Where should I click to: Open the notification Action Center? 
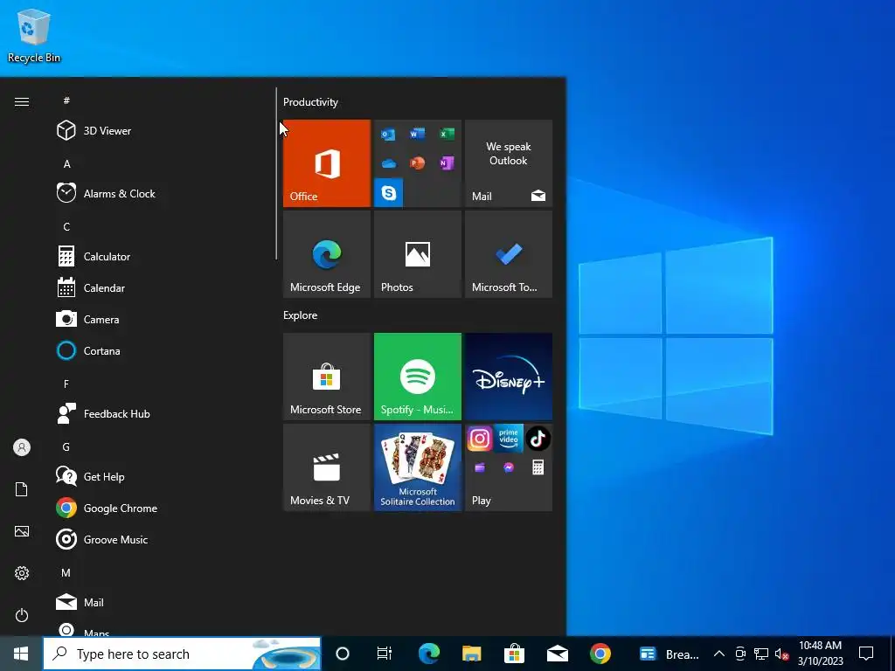tap(866, 654)
